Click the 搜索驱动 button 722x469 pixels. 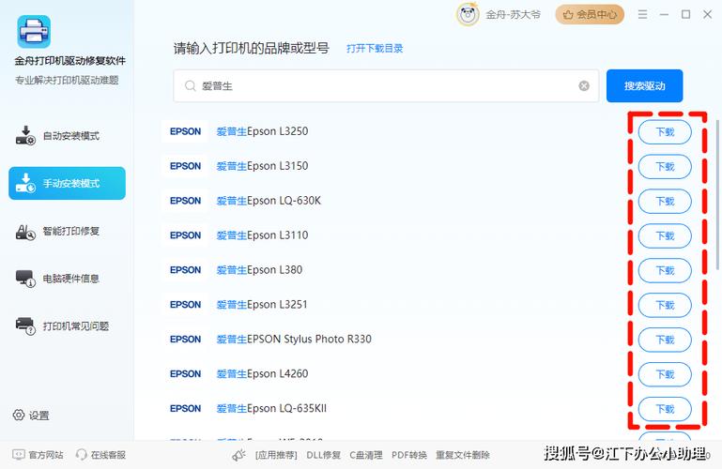645,86
